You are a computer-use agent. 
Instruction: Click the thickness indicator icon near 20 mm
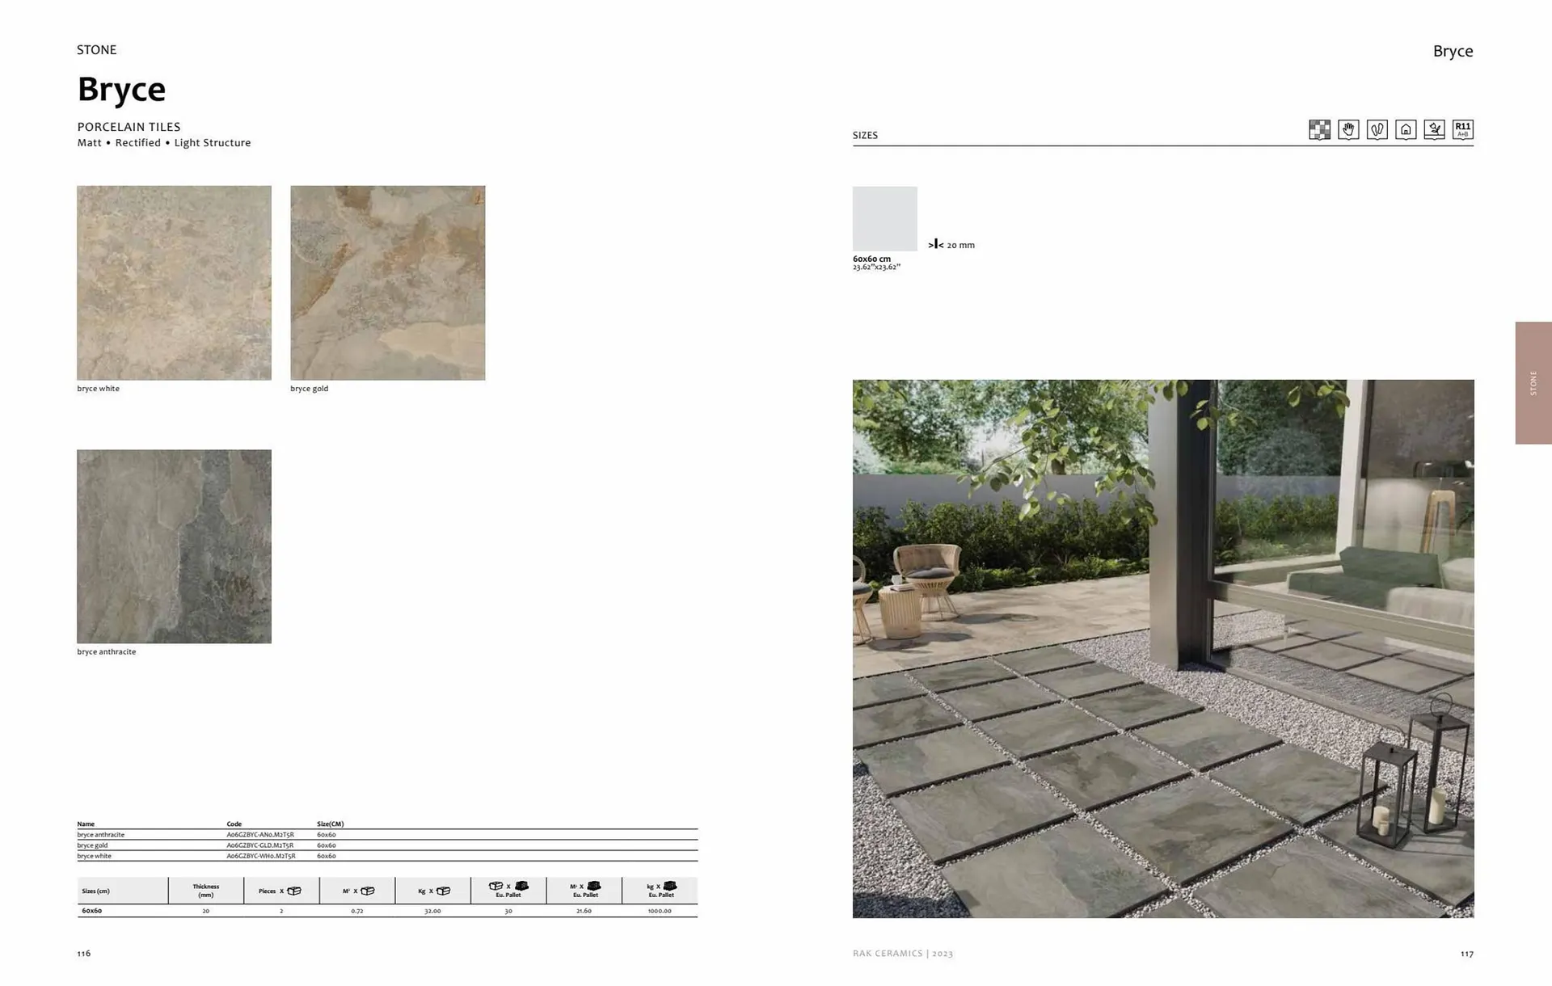[936, 244]
